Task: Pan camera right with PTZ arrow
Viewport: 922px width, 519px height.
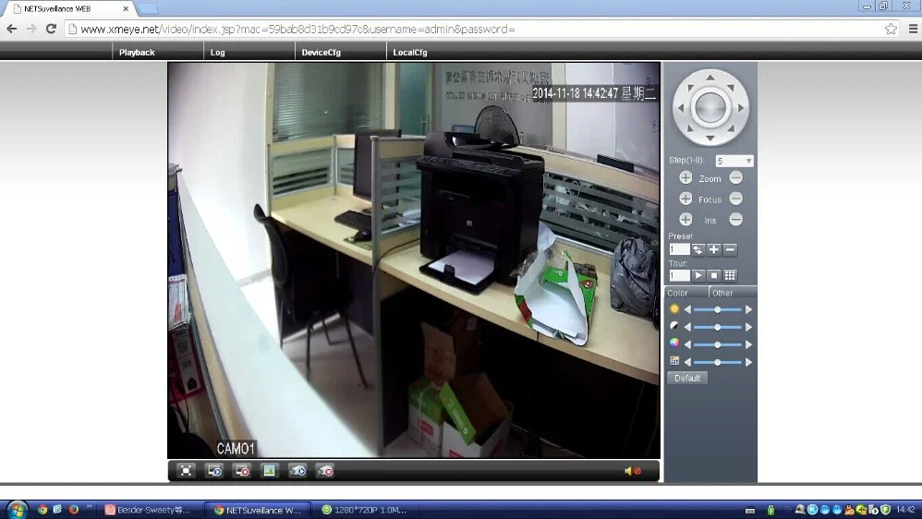Action: 740,108
